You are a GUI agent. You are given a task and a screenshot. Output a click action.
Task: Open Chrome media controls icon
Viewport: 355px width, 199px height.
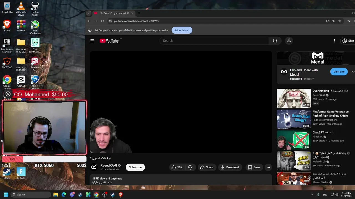pos(349,21)
